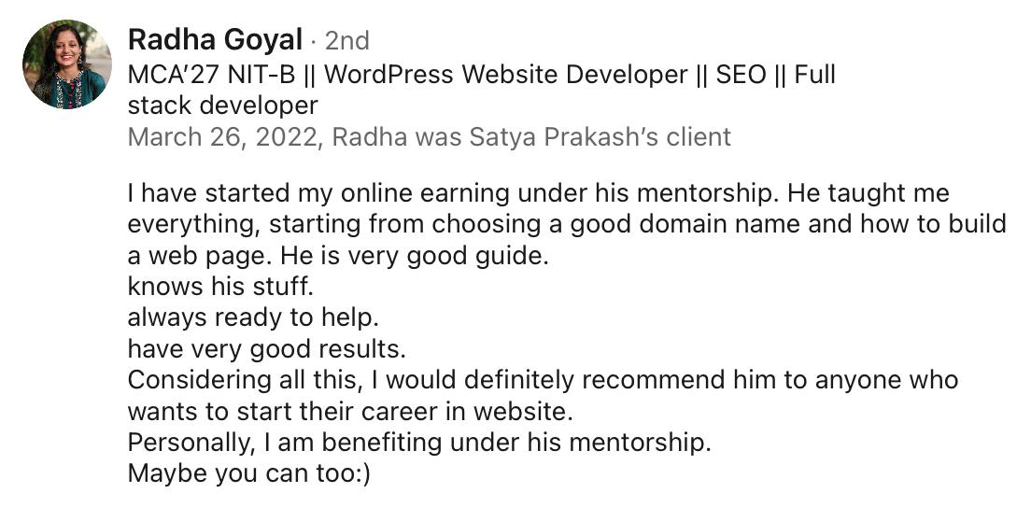
Task: Click the line mentioning "good domain name"
Action: [566, 224]
